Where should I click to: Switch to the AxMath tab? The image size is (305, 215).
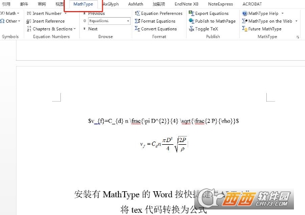[x=136, y=4]
